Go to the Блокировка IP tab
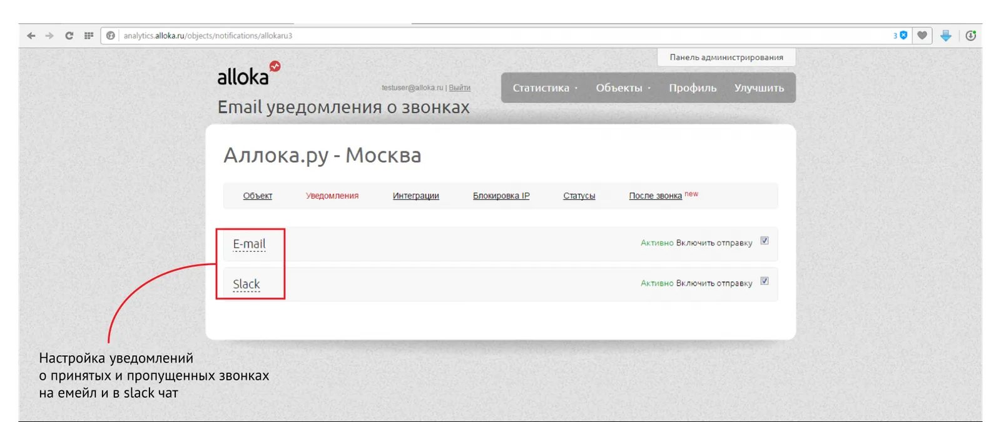This screenshot has height=422, width=1001. coord(501,196)
